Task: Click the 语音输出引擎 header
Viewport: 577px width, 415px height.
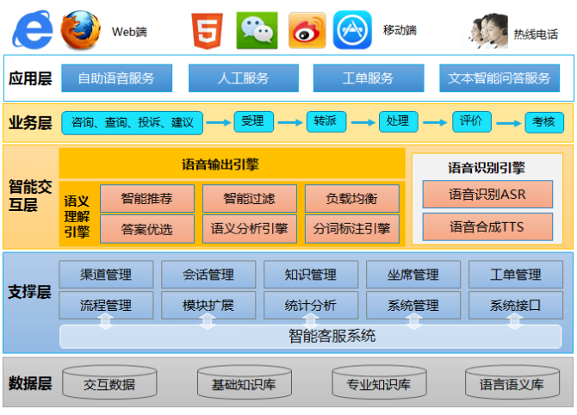Action: coord(233,164)
